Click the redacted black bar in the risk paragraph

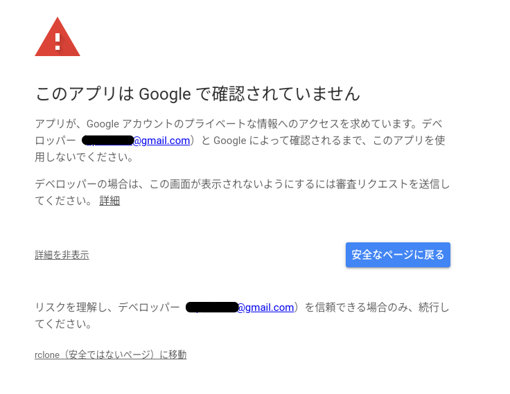click(x=212, y=307)
